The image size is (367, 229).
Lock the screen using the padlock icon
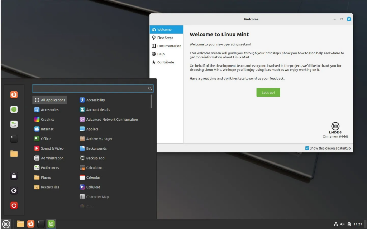[x=14, y=175]
